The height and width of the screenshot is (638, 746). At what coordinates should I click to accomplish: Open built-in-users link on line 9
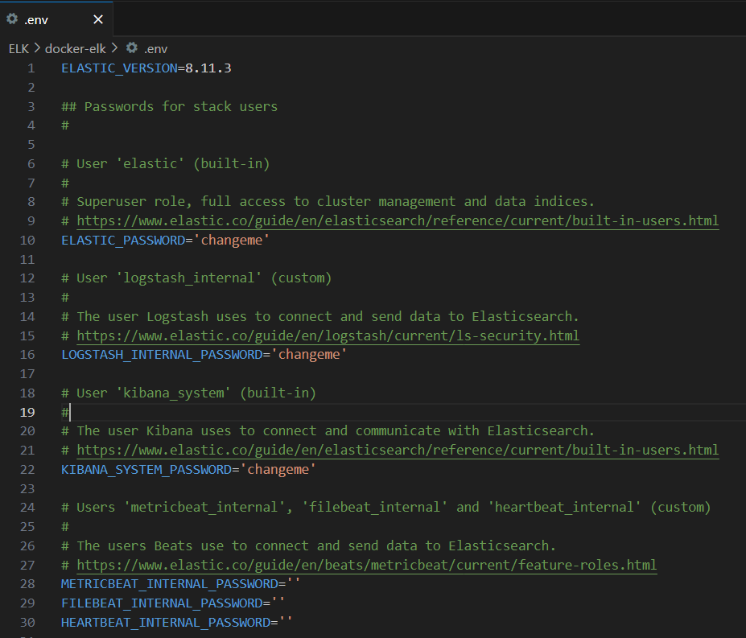pos(398,220)
